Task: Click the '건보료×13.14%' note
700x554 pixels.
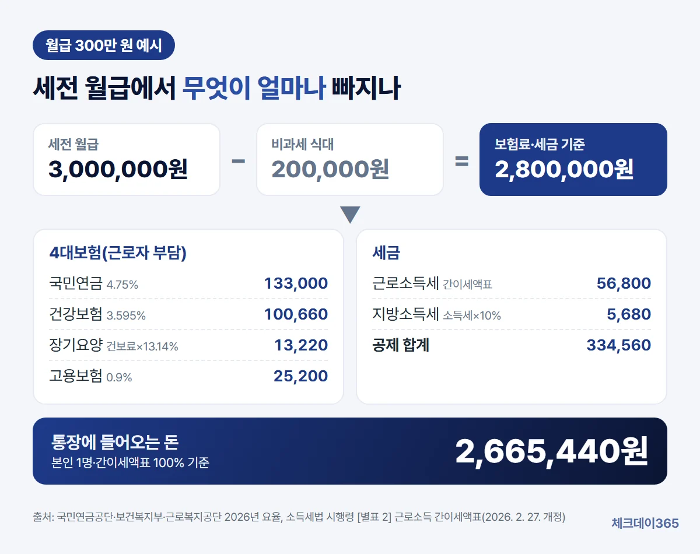Action: [142, 347]
